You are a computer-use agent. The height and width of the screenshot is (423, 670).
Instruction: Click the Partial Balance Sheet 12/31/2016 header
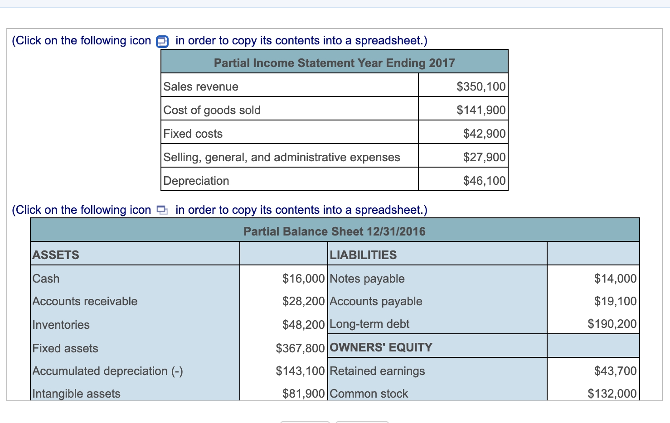pos(334,231)
